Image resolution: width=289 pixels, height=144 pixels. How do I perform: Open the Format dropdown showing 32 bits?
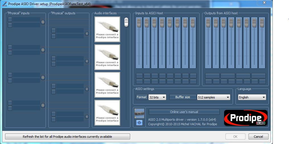(157, 97)
